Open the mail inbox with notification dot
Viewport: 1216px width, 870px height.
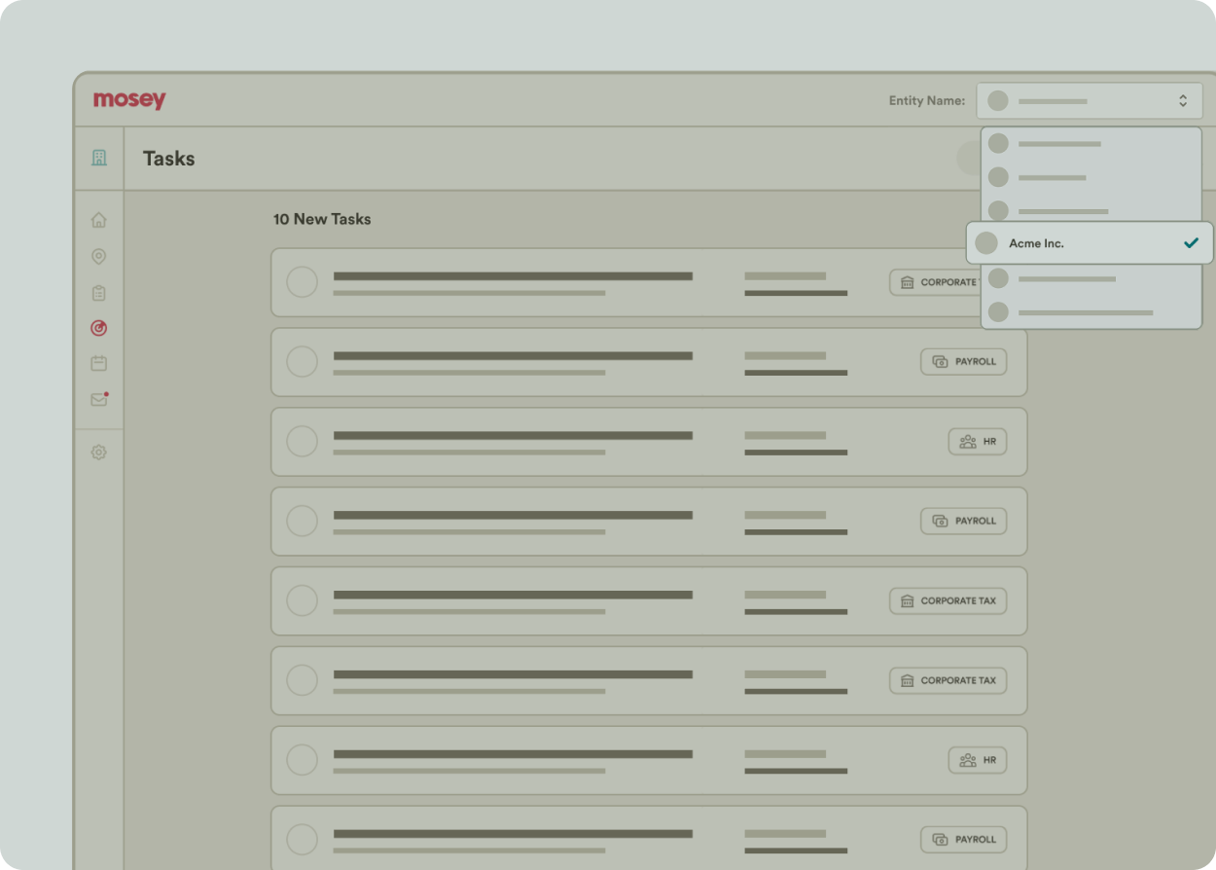tap(98, 399)
